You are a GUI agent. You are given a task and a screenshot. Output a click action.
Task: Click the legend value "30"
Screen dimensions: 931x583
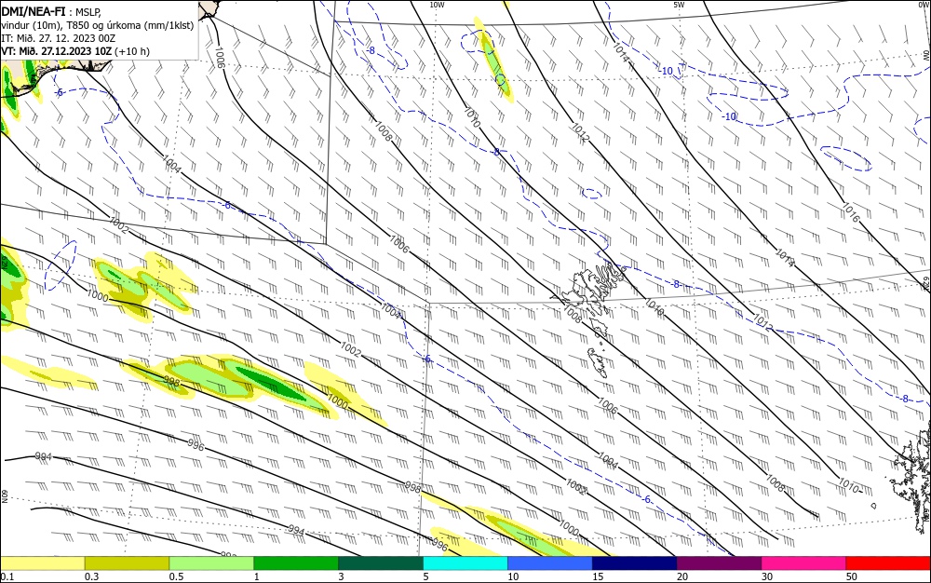[x=767, y=576]
